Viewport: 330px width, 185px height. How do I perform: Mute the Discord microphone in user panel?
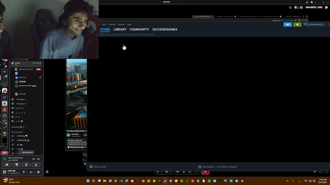pos(24,172)
